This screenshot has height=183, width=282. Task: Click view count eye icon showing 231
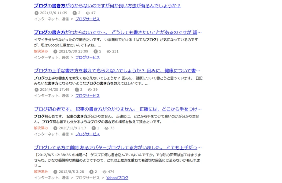click(109, 52)
